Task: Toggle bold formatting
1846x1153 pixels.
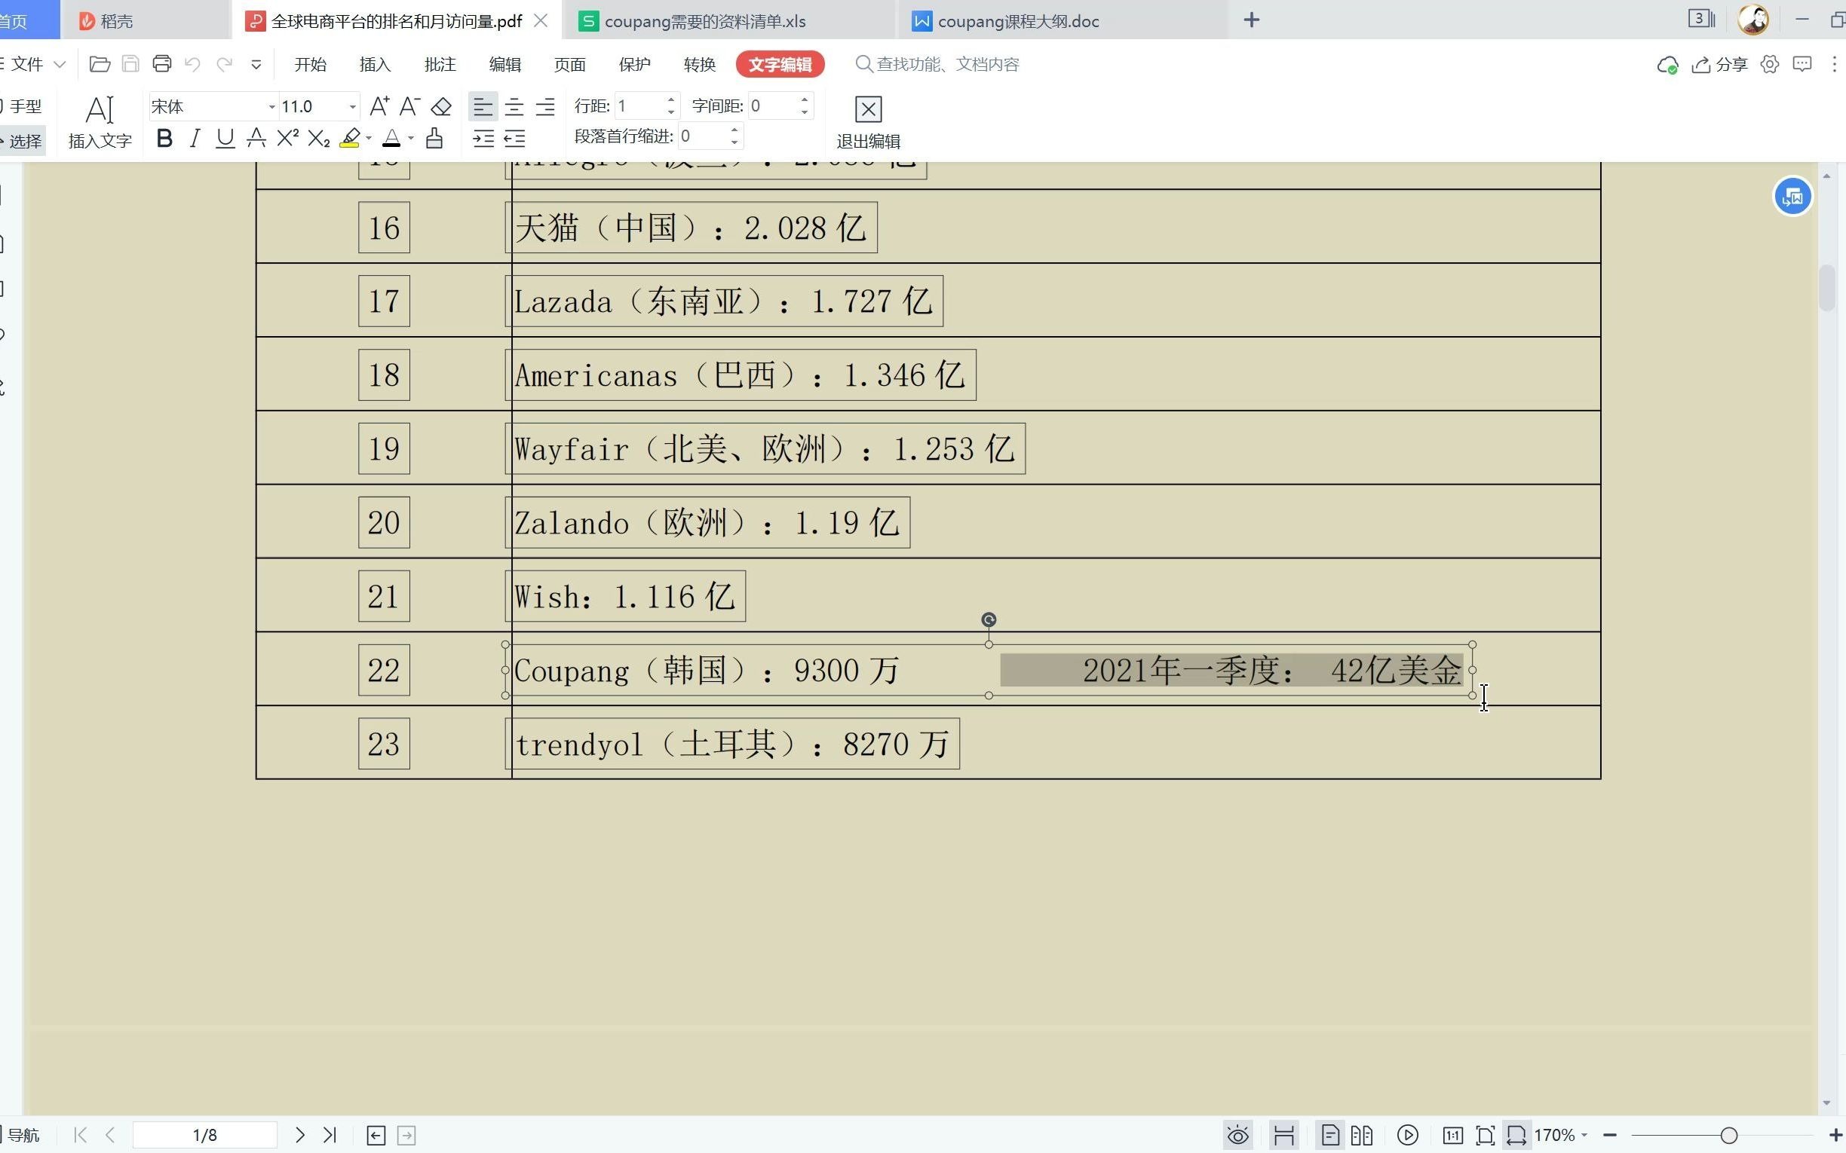Action: tap(164, 138)
